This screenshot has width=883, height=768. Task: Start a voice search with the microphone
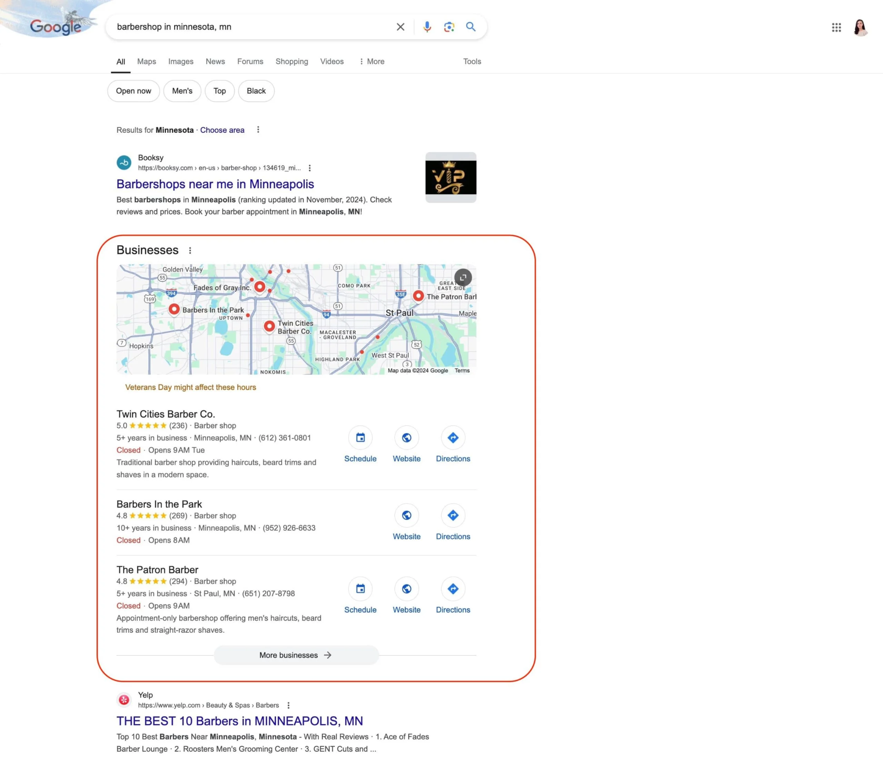426,27
